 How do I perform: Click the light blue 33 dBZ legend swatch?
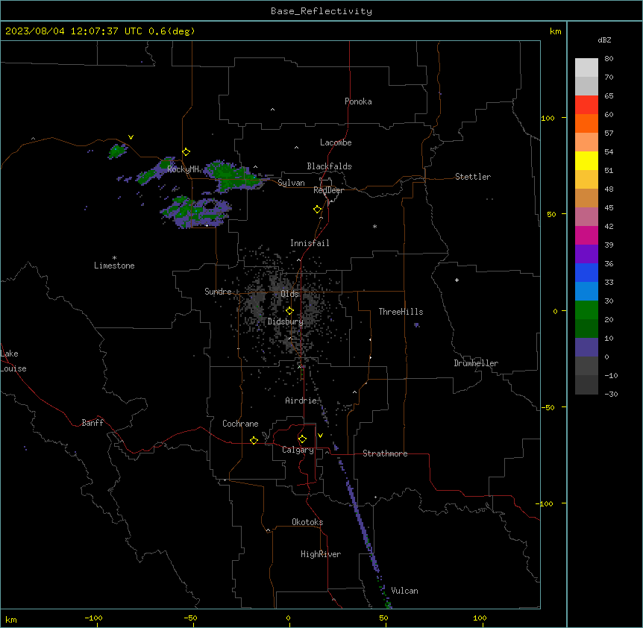(x=586, y=291)
